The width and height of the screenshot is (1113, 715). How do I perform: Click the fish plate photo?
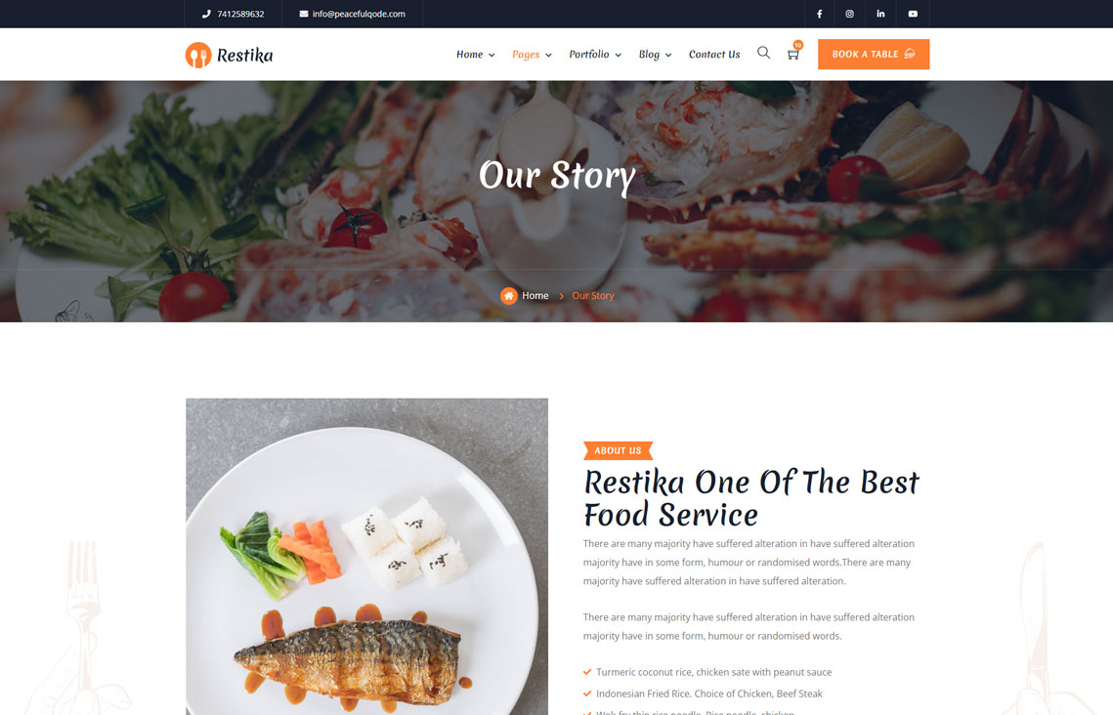pos(367,556)
